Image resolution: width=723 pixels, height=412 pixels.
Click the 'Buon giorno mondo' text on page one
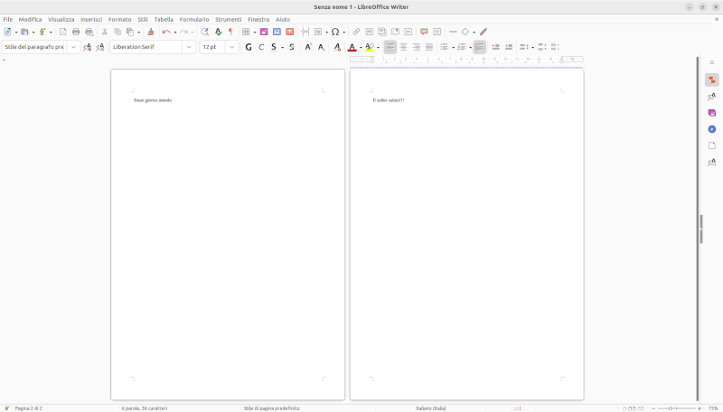[153, 100]
